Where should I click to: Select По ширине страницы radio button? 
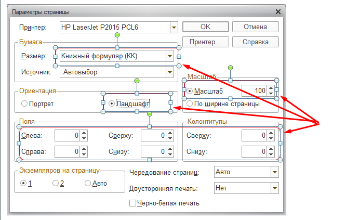pyautogui.click(x=190, y=103)
